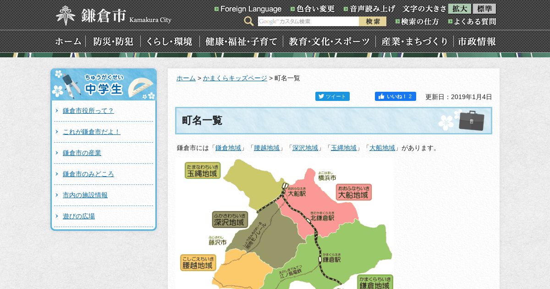Click the Tweet bird button
Screen dimensions: 550x289
[332, 96]
